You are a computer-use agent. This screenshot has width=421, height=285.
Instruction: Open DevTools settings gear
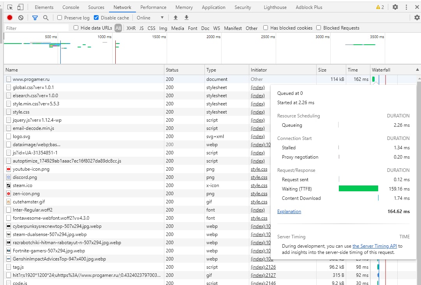(x=395, y=7)
